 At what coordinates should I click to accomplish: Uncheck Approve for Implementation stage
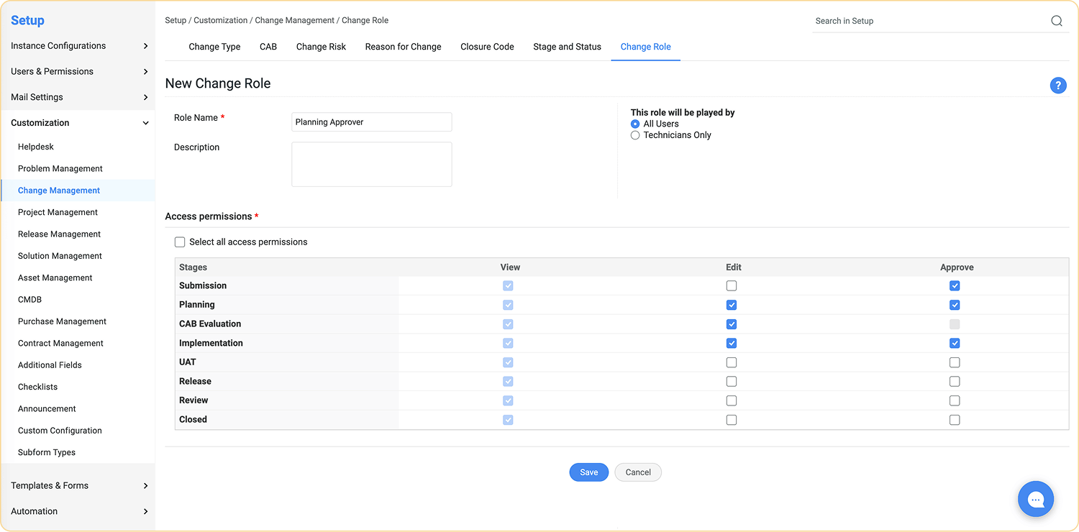pos(955,344)
